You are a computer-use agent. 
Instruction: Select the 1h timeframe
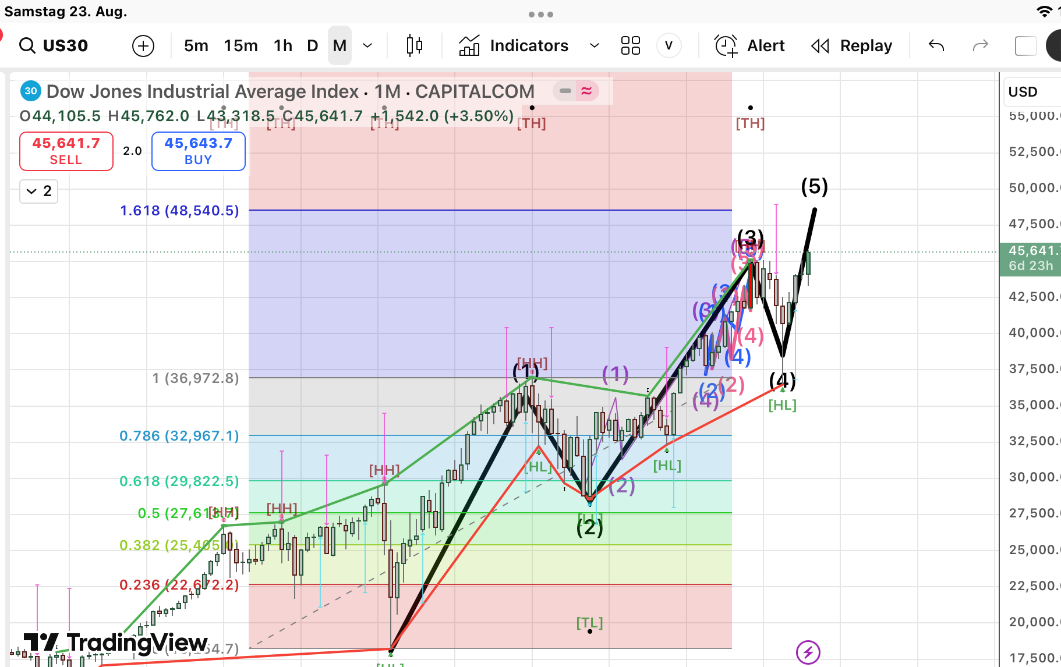click(x=283, y=45)
